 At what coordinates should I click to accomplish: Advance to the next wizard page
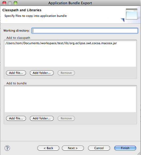[73, 148]
